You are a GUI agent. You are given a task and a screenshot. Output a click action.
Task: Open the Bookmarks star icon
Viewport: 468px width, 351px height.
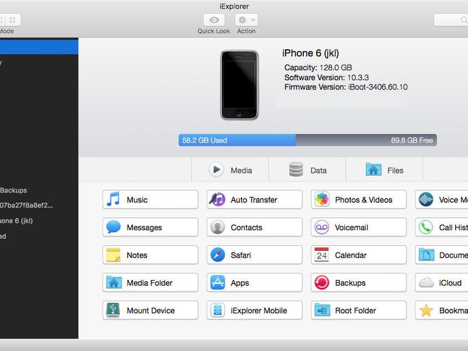click(426, 310)
